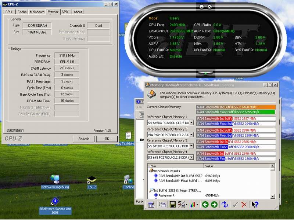The height and width of the screenshot is (220, 294).
Task: Click the Size field 1024 MBytes
Action: 37,32
